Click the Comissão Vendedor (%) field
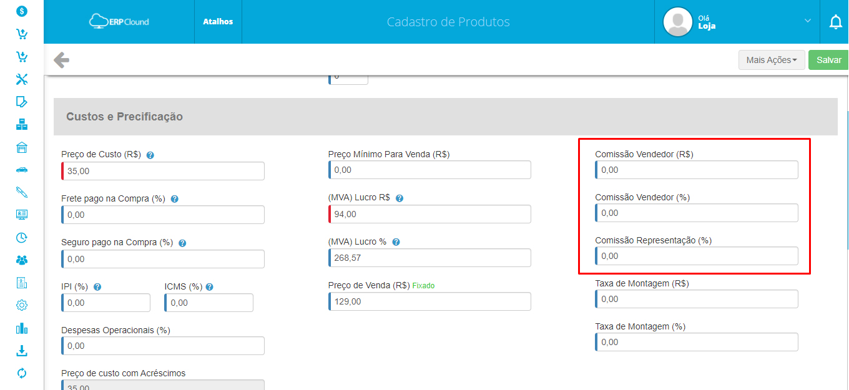The image size is (849, 390). (x=697, y=213)
